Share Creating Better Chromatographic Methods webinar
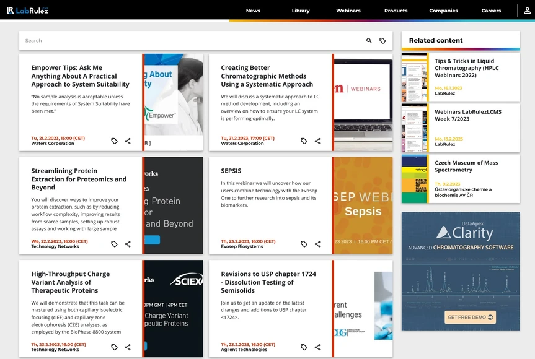Viewport: 535px width, 359px height. (x=317, y=141)
